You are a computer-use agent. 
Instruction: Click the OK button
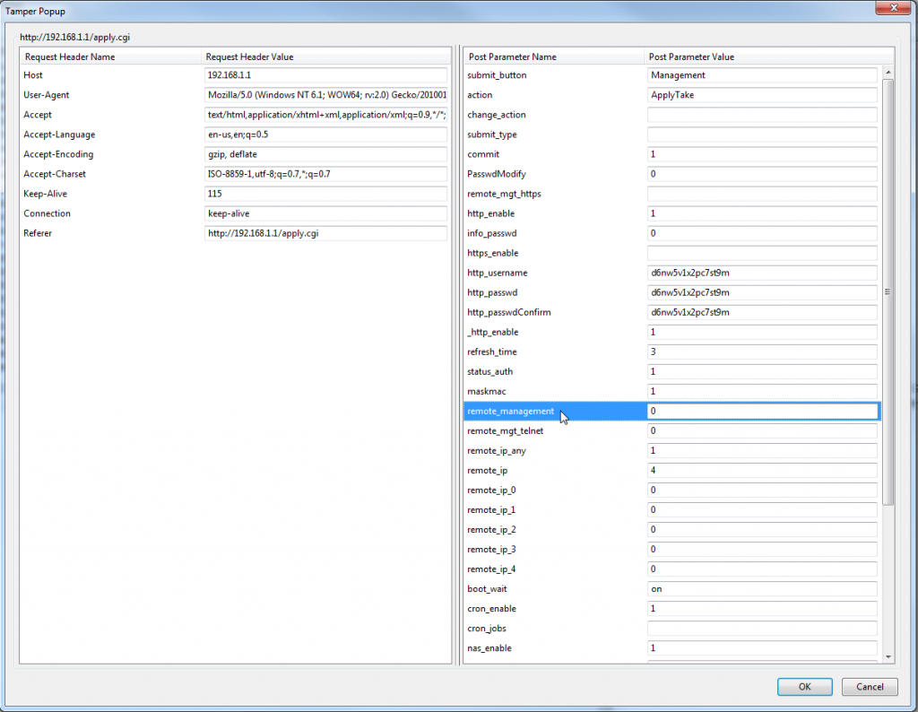804,687
